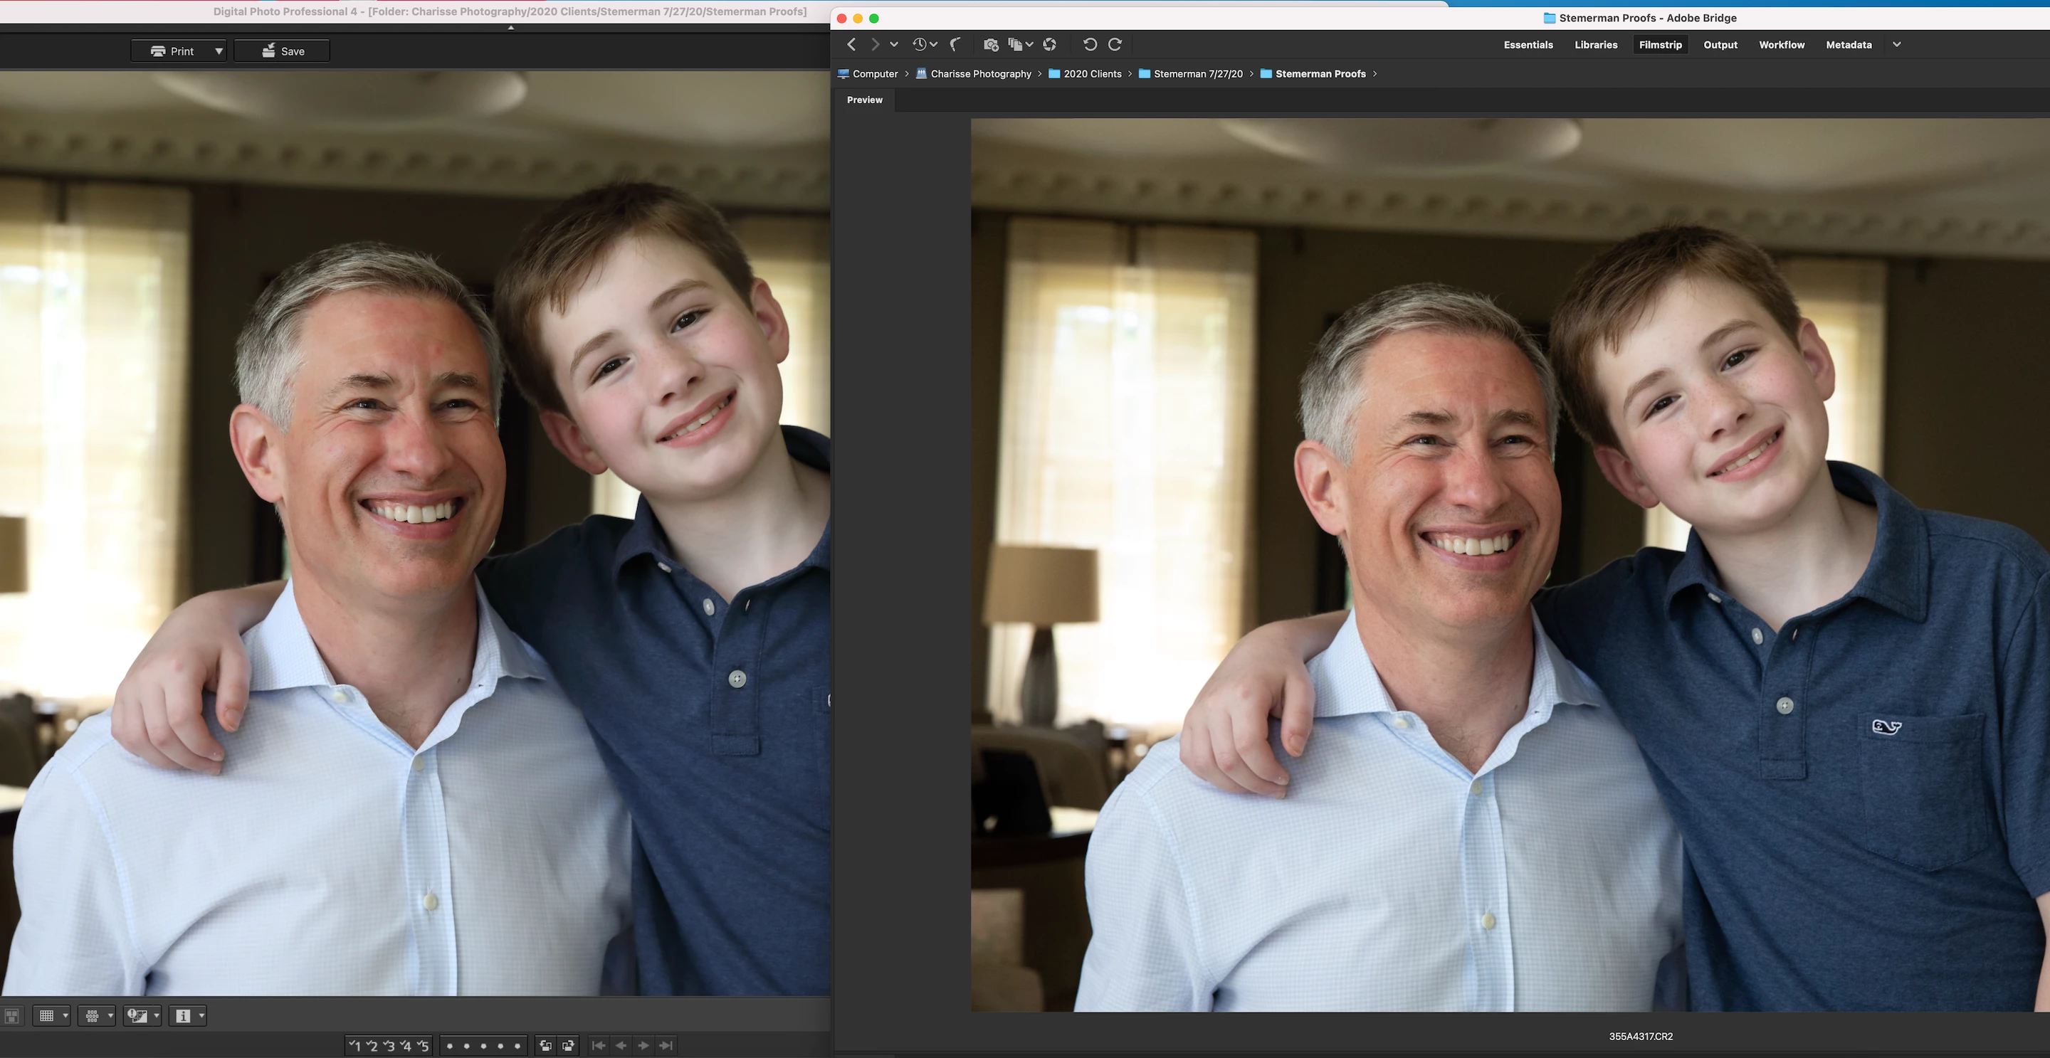Screen dimensions: 2050x1058
Task: Click Get Photos from Camera icon
Action: (x=990, y=45)
